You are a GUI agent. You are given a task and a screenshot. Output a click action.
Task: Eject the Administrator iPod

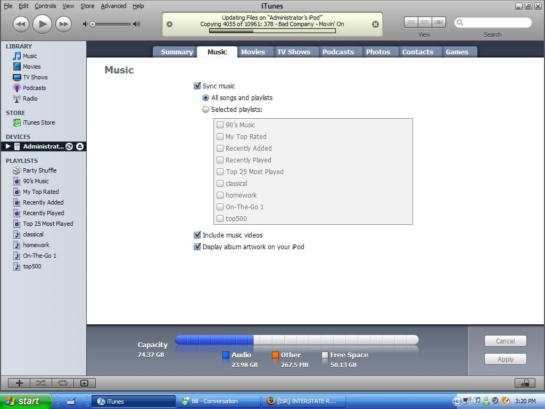pos(80,146)
